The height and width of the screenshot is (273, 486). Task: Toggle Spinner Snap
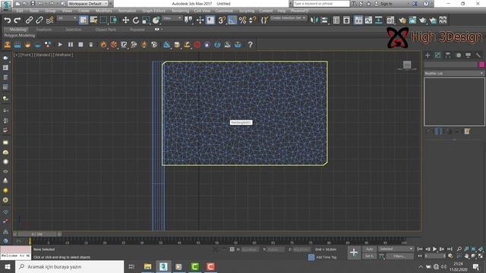(253, 20)
